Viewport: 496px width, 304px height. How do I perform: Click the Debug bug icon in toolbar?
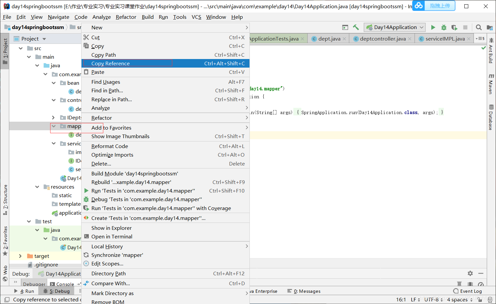(444, 27)
